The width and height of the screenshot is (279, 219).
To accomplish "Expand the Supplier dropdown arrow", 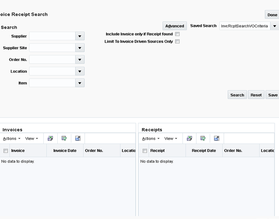I will (80, 36).
